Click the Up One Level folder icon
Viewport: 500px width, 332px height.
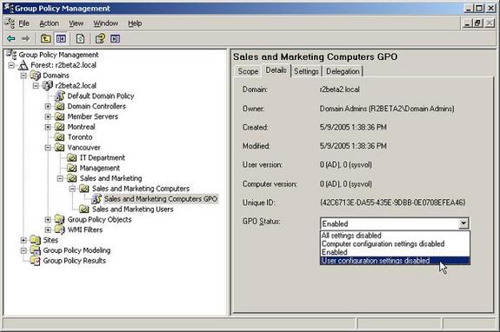point(46,39)
